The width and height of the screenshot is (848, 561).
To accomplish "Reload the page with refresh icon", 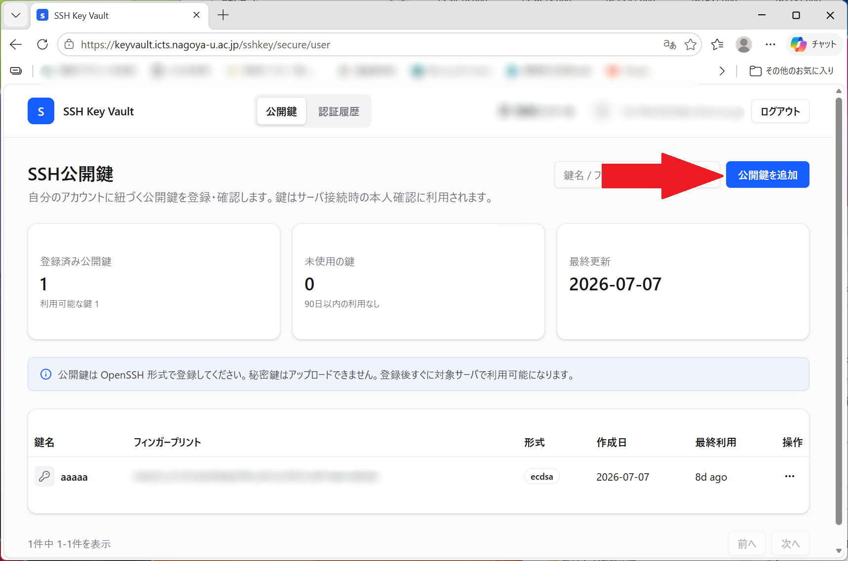I will click(42, 44).
